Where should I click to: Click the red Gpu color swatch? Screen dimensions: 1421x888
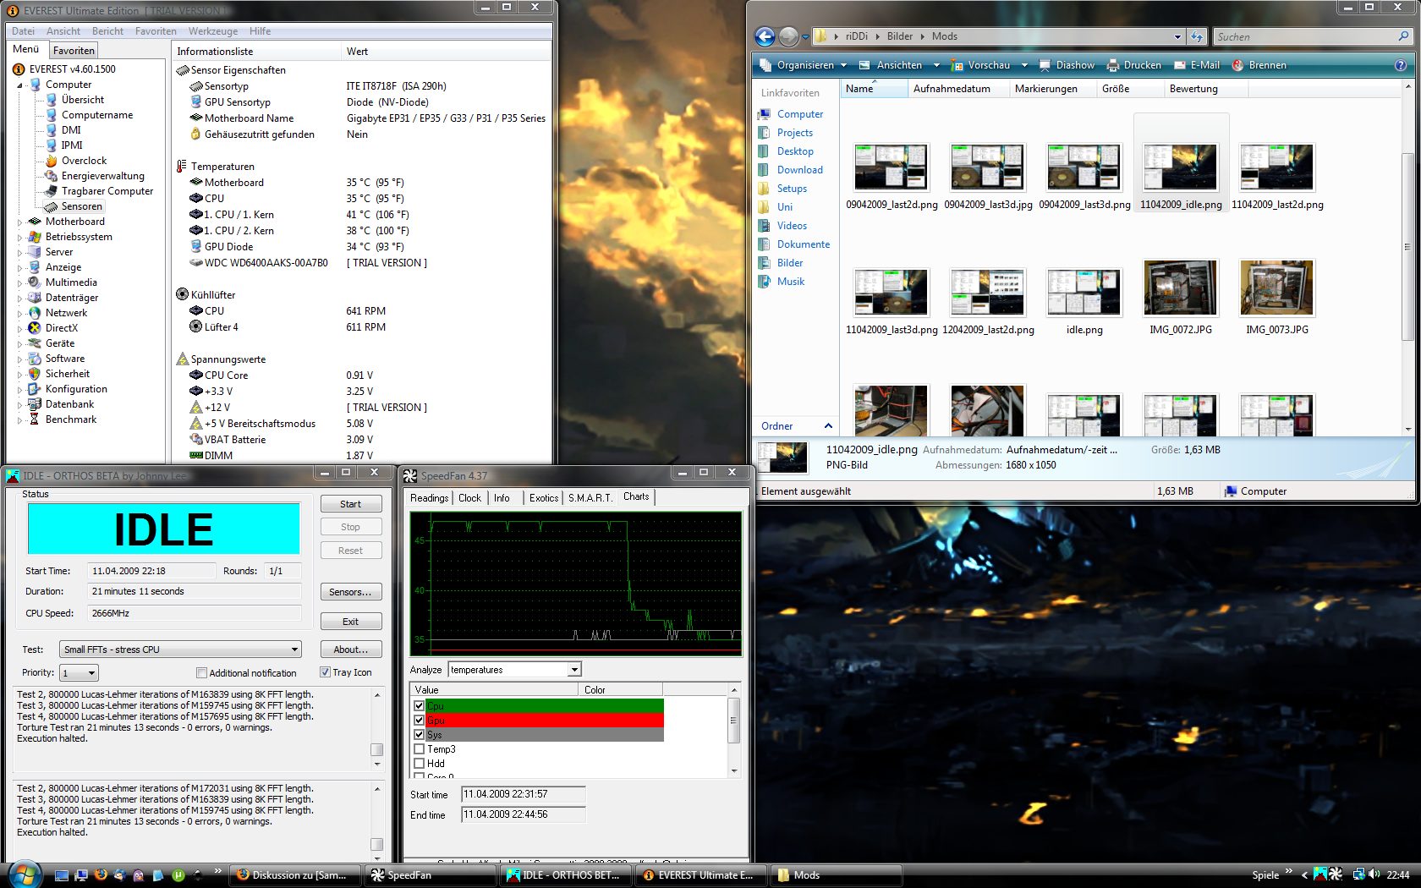click(x=545, y=720)
